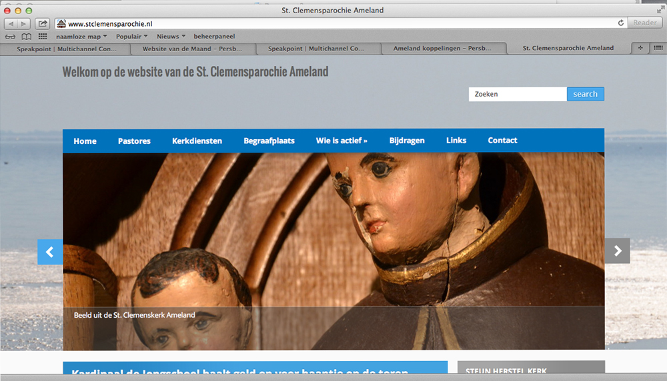The width and height of the screenshot is (667, 381).
Task: Reload the page with the refresh icon
Action: (x=620, y=23)
